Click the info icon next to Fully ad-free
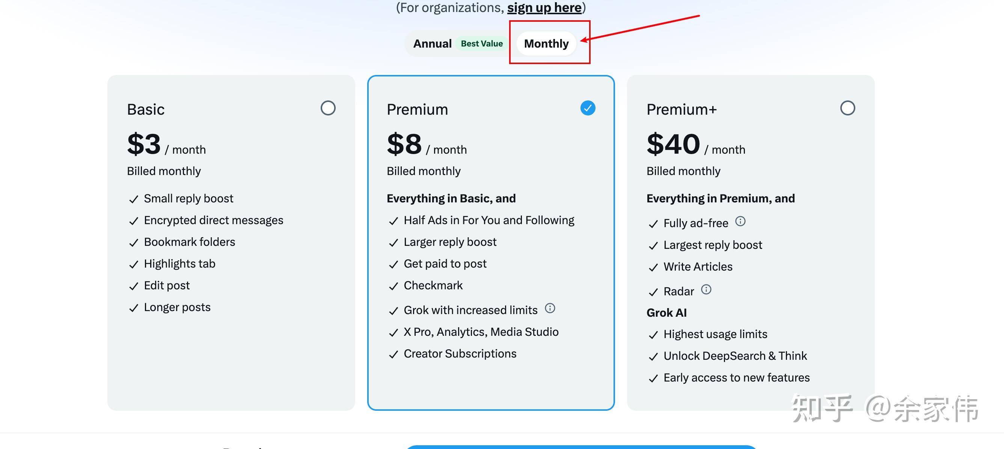This screenshot has height=449, width=1004. click(x=740, y=222)
